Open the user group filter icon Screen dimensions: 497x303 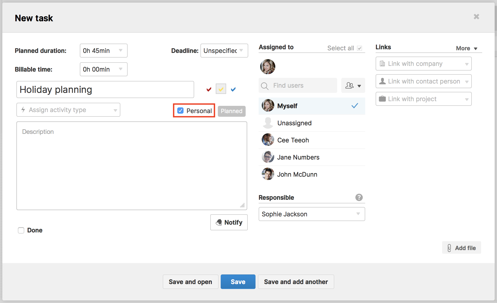(353, 85)
